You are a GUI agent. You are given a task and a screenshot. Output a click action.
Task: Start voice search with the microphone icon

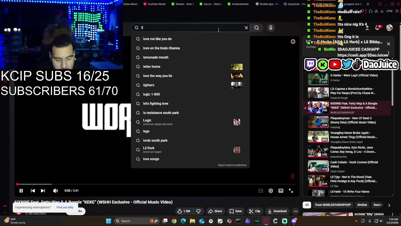pos(271,28)
